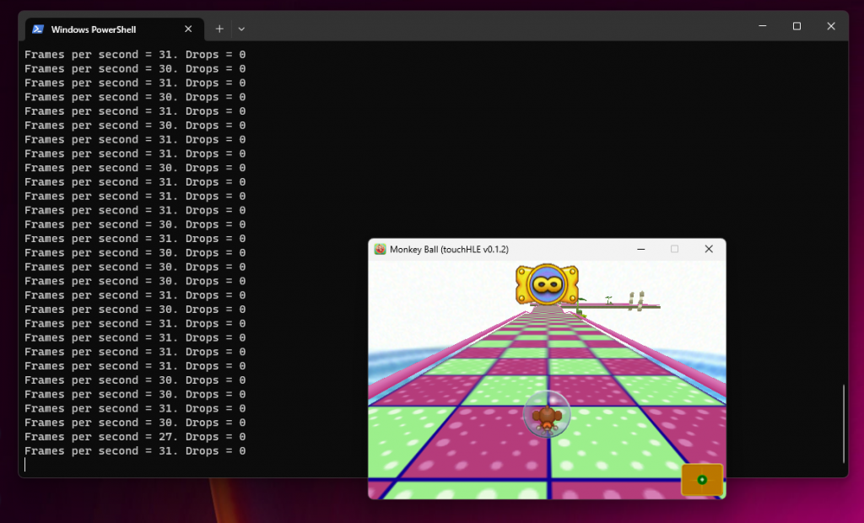Viewport: 864px width, 523px height.
Task: Click the monkey inside the ball
Action: (x=547, y=418)
